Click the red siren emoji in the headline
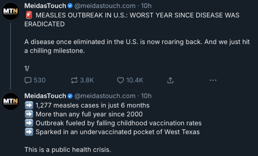Image resolution: width=258 pixels, height=156 pixels. point(29,15)
